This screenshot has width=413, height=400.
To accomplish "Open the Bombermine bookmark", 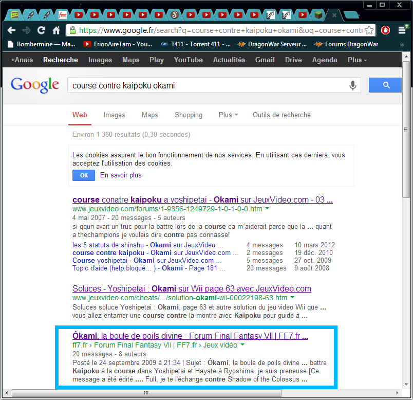I will click(42, 44).
